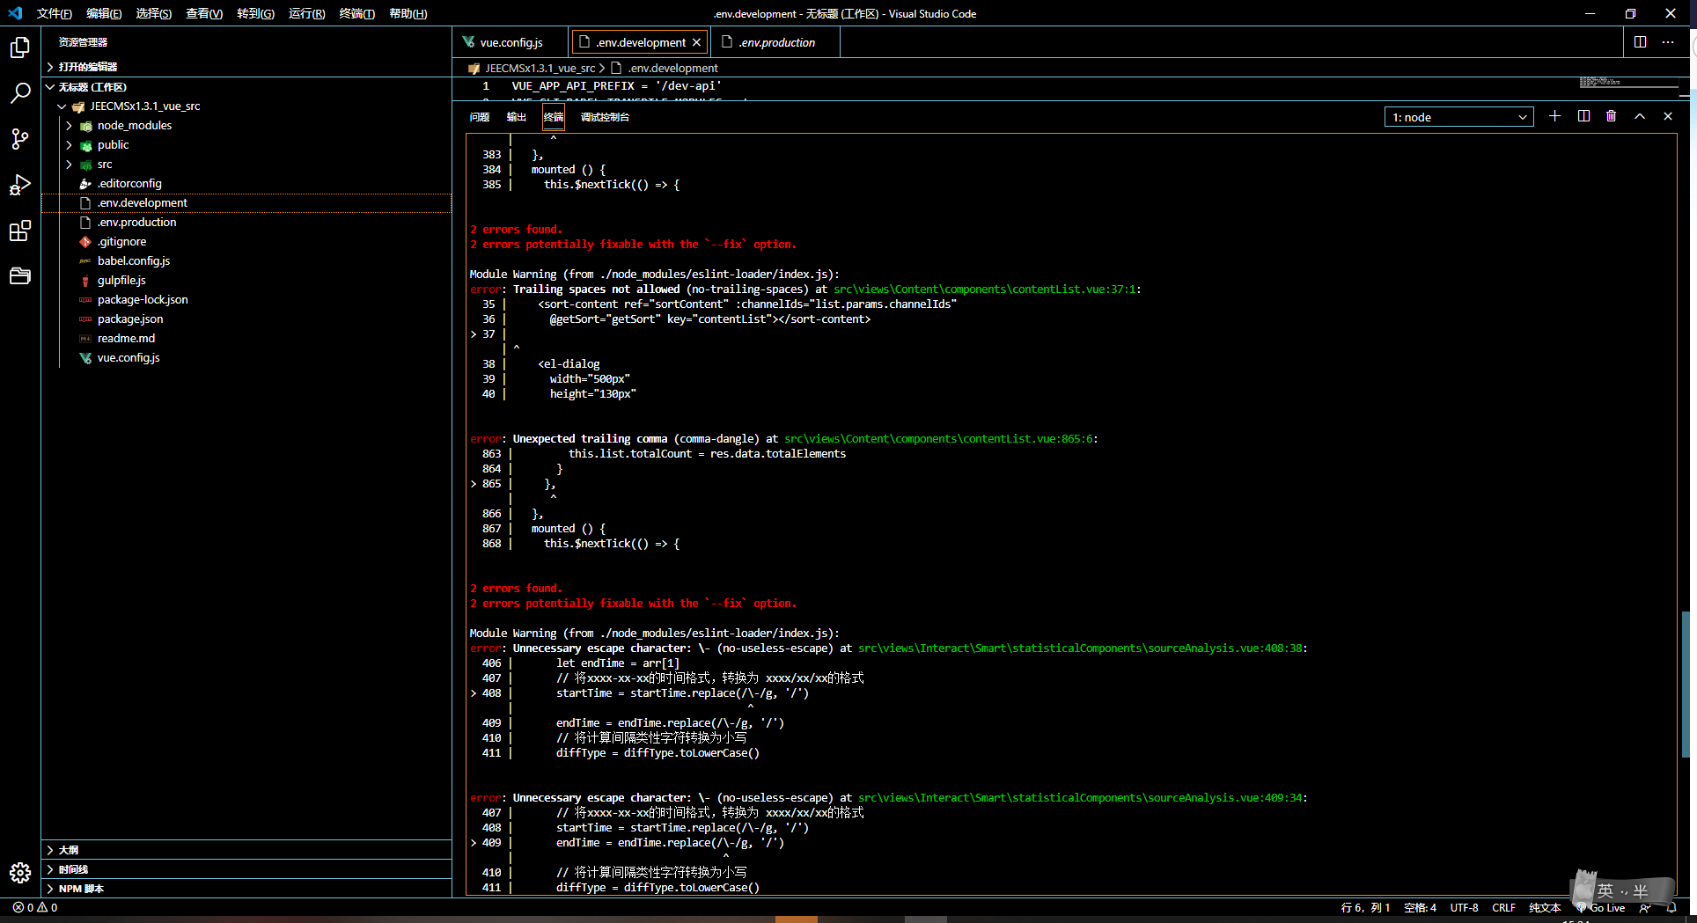
Task: Create a new terminal with plus icon
Action: [x=1554, y=116]
